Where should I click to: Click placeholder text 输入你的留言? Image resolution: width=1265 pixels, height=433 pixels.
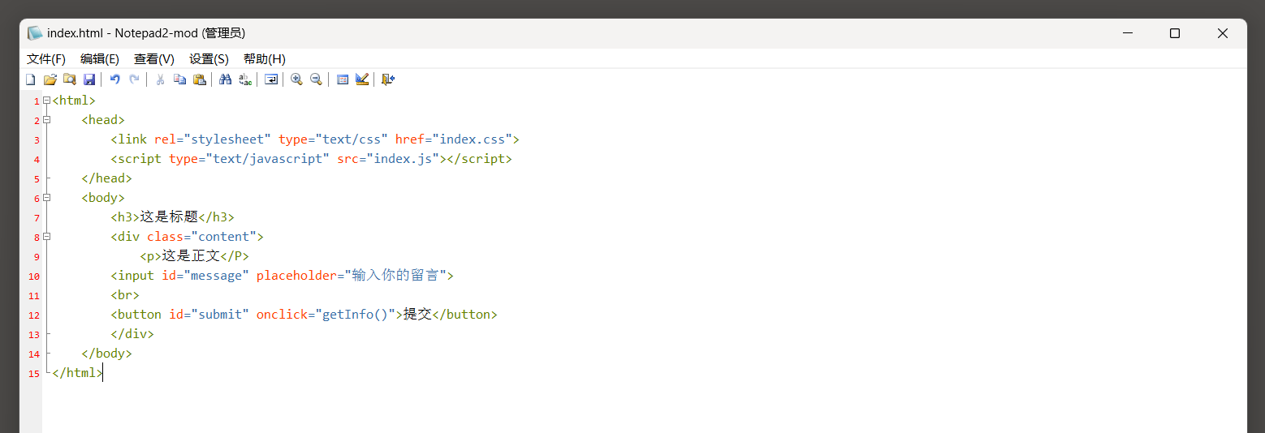(395, 276)
